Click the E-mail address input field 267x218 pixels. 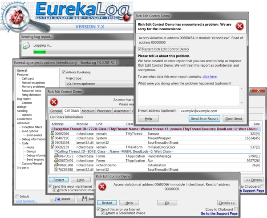[211, 111]
